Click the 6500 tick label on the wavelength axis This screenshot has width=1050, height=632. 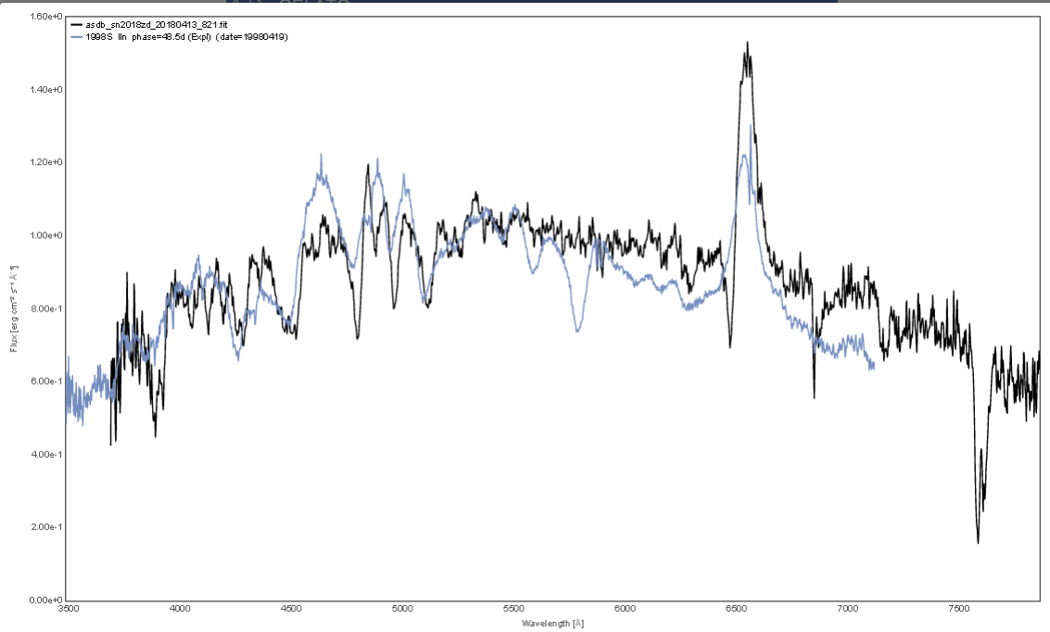pos(736,611)
